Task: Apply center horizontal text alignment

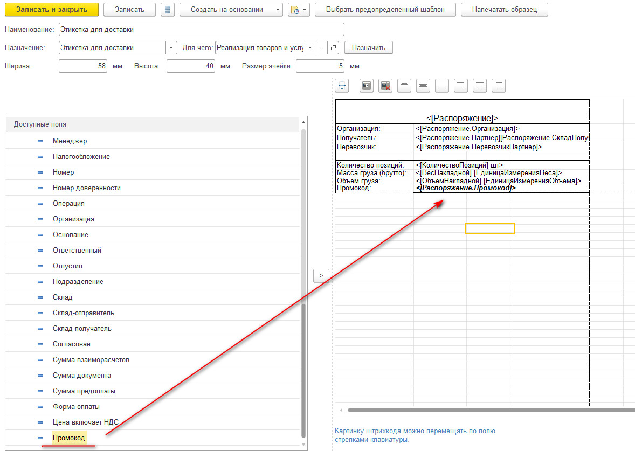Action: pyautogui.click(x=479, y=86)
